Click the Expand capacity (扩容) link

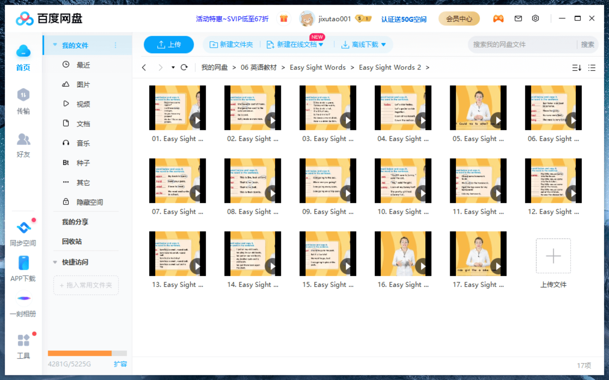click(120, 364)
